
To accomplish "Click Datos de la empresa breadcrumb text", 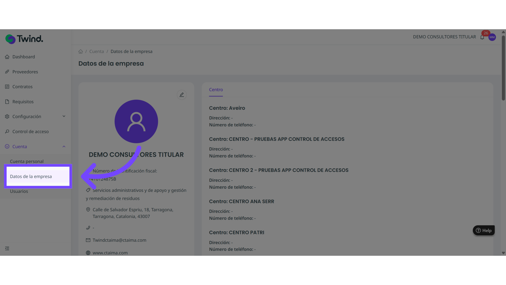I will coord(132,51).
